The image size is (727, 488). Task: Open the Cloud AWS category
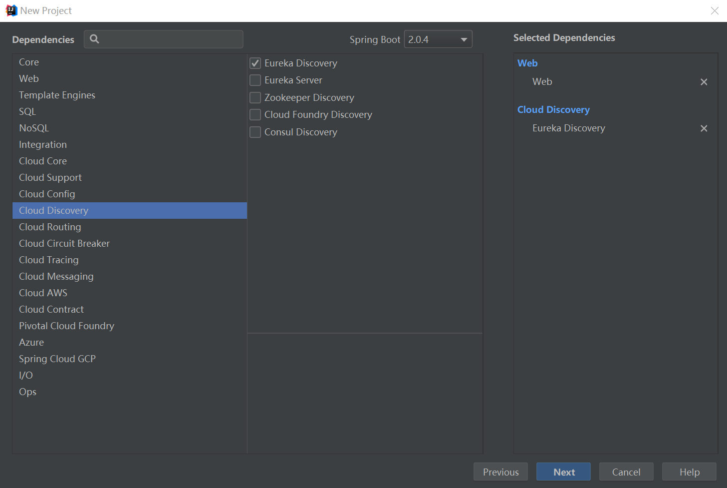(130, 293)
